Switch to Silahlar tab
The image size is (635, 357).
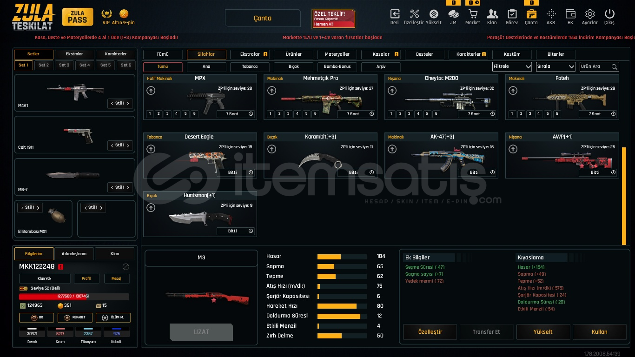coord(206,54)
